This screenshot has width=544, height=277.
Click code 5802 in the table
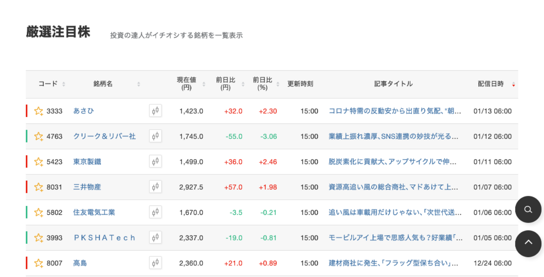click(54, 212)
